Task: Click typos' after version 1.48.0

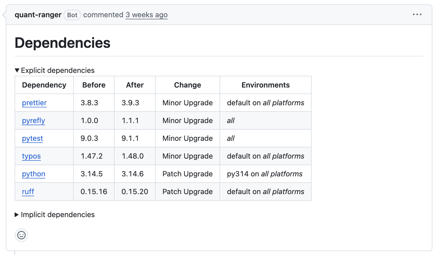Action: tap(133, 156)
